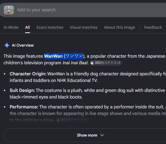Image resolution: width=166 pixels, height=144 pixels.
Task: Send Feedback via the Feedback link
Action: coord(153,28)
